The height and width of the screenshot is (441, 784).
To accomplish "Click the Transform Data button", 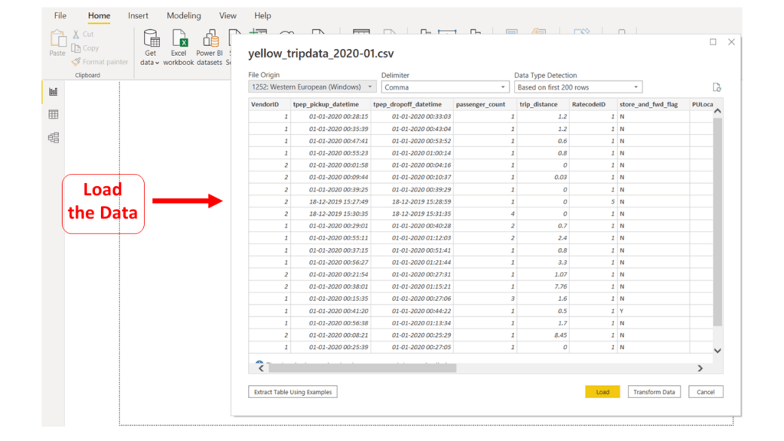I will [x=654, y=392].
